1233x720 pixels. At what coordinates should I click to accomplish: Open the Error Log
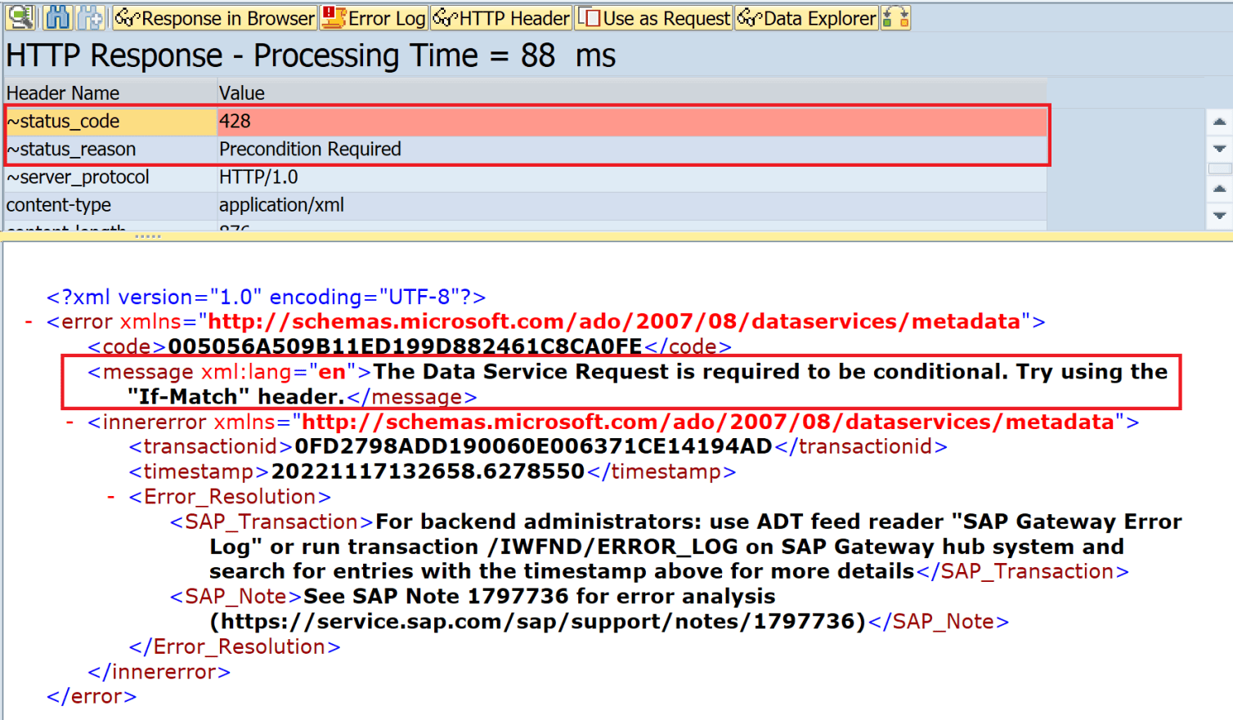[x=374, y=18]
